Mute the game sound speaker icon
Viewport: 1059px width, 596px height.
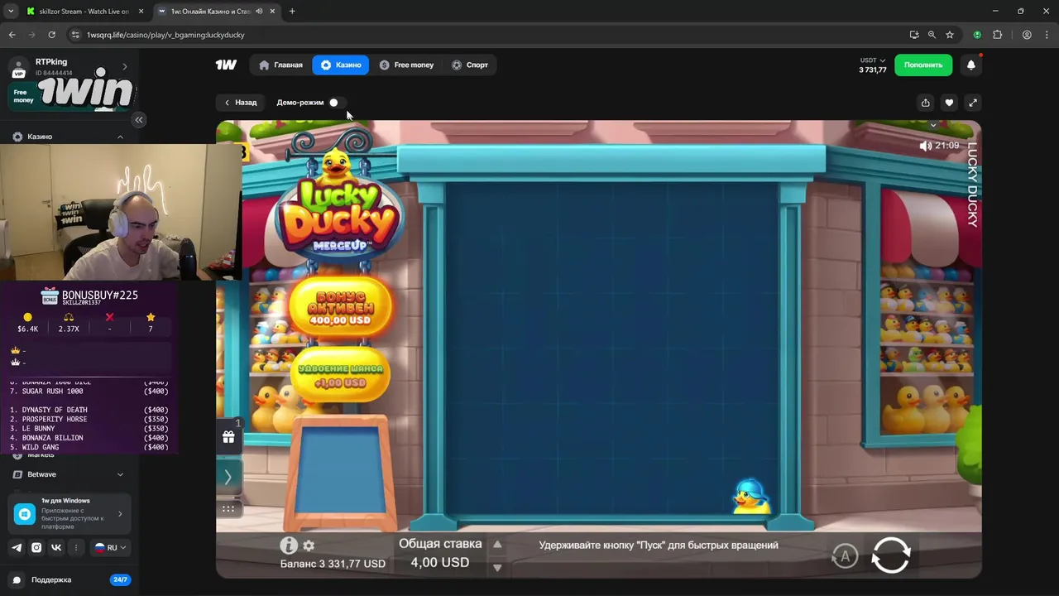click(925, 146)
